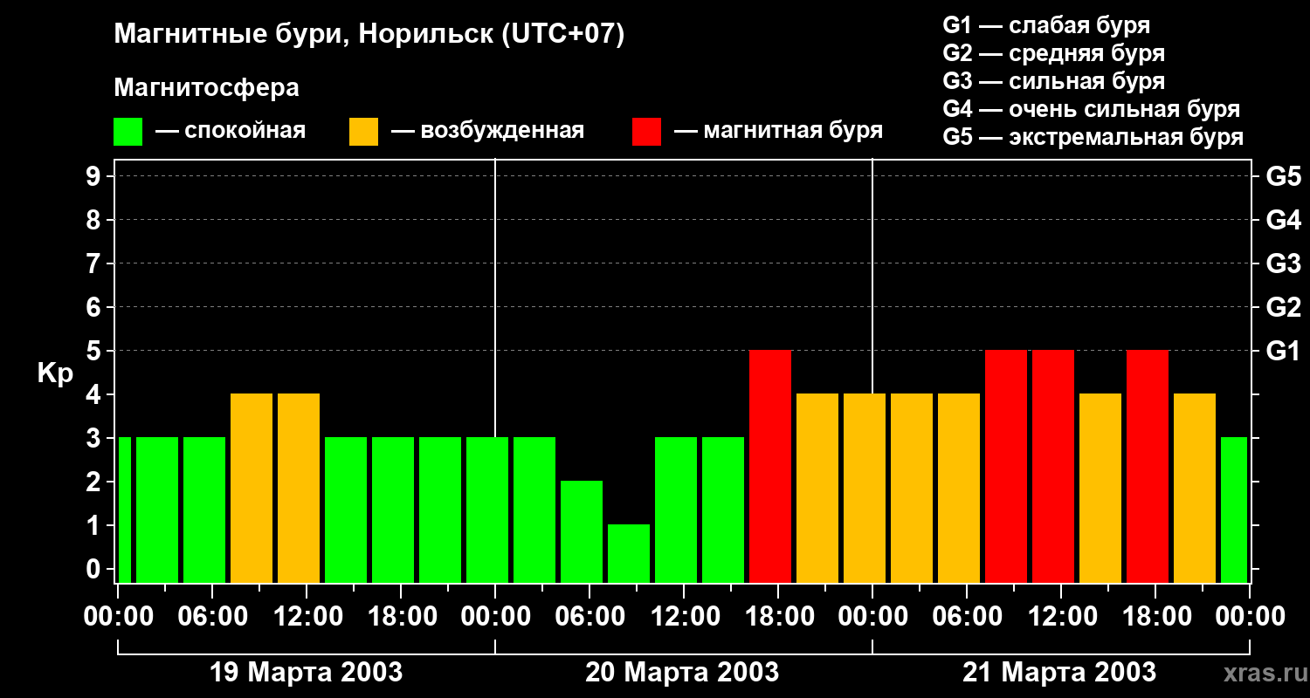This screenshot has height=698, width=1310.
Task: Click the '— магнитная буря' legend label
Action: 778,131
